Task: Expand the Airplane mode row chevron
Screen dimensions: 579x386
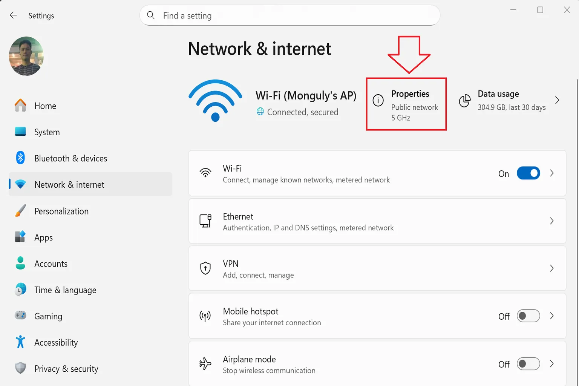Action: pyautogui.click(x=552, y=364)
